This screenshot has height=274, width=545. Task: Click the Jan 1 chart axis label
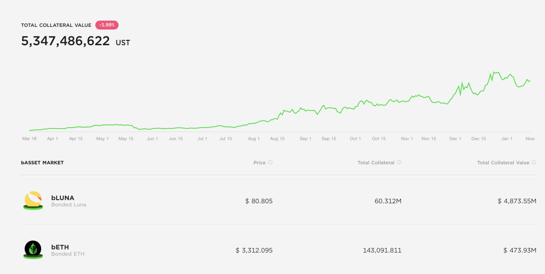pos(507,139)
